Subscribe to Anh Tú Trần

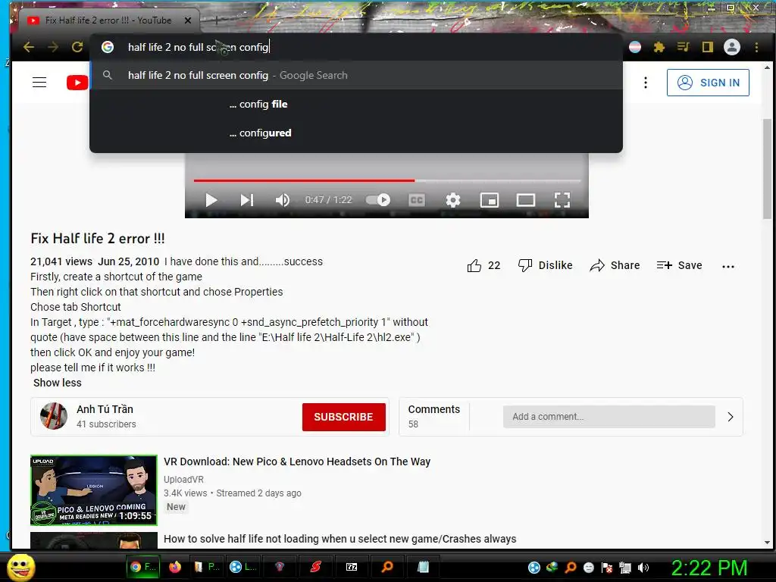pyautogui.click(x=344, y=417)
